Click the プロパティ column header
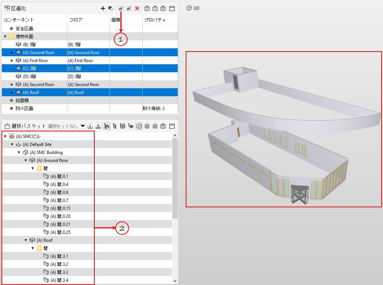Image resolution: width=383 pixels, height=285 pixels. [160, 20]
